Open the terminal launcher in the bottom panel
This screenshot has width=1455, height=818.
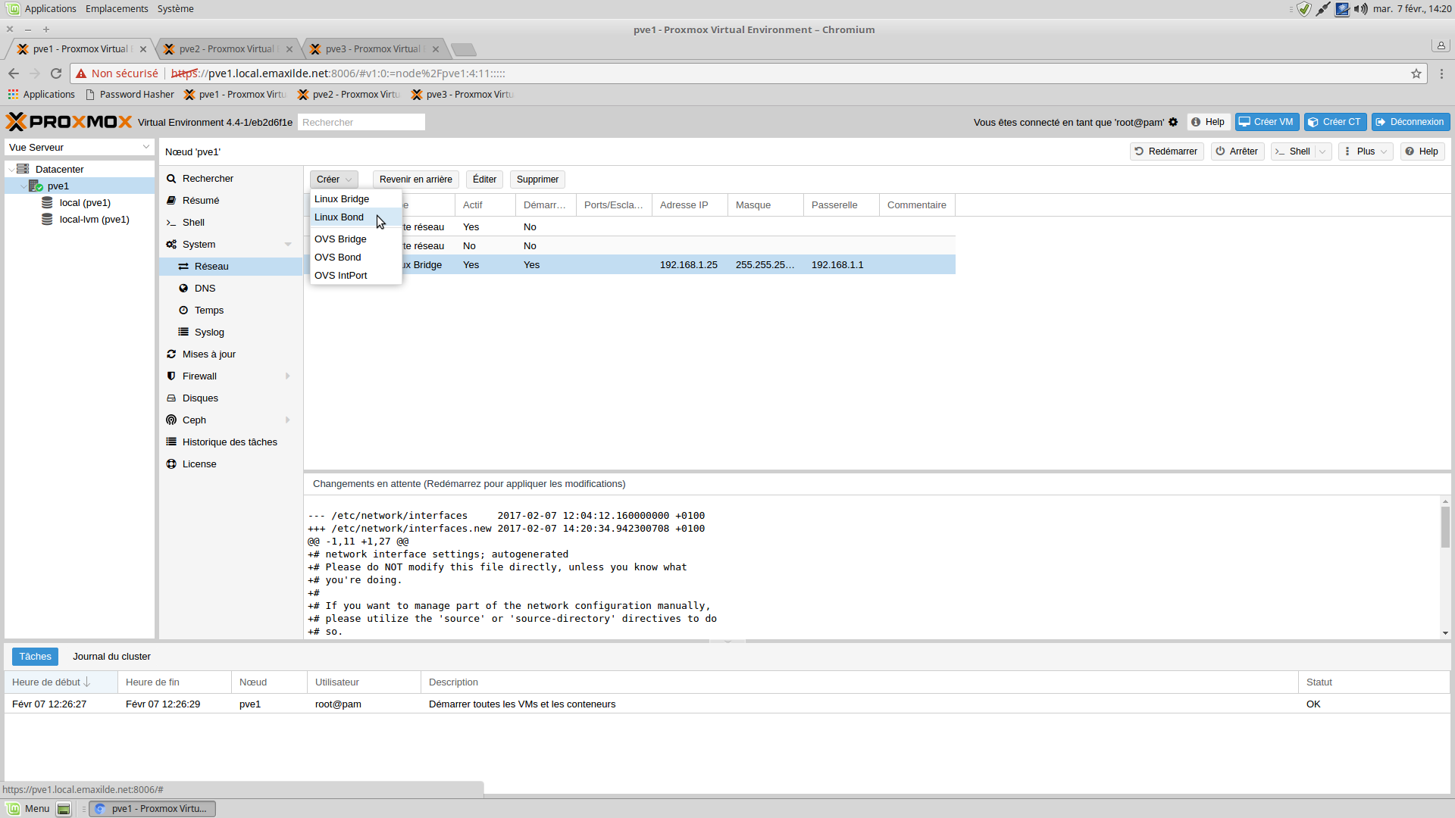64,809
